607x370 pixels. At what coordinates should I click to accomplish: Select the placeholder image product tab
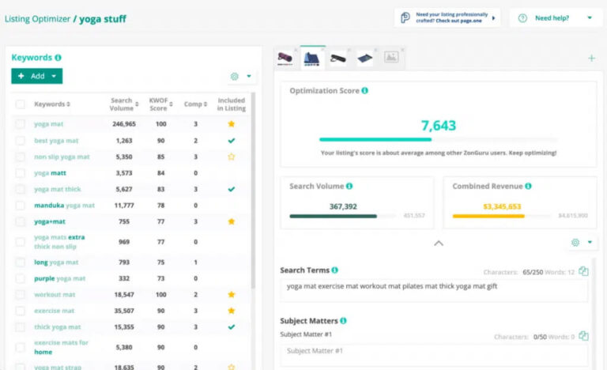pos(391,58)
